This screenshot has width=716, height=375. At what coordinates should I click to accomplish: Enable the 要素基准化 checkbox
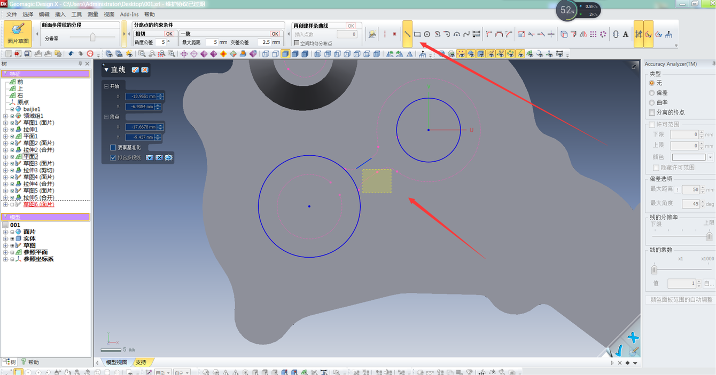coord(113,148)
